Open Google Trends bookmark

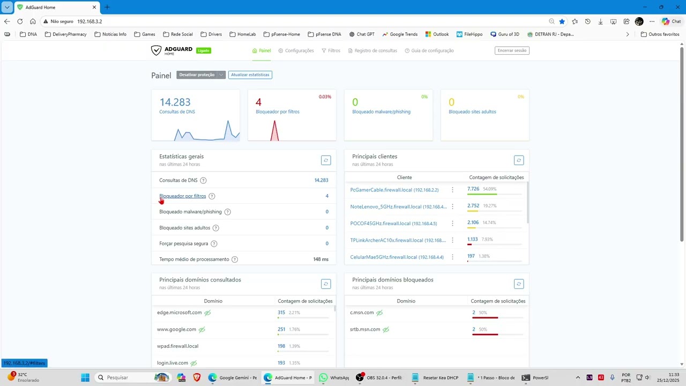pyautogui.click(x=400, y=34)
